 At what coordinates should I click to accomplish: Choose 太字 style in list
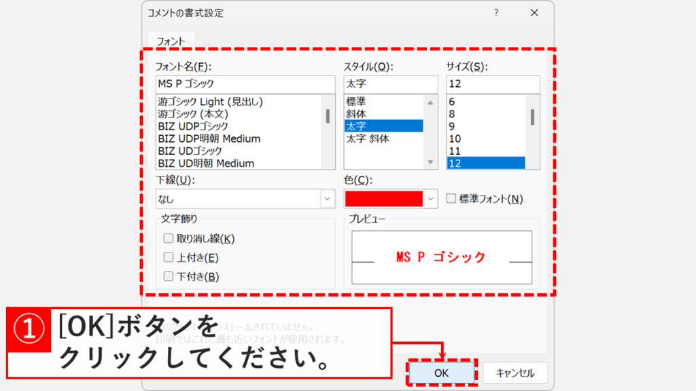pyautogui.click(x=384, y=126)
